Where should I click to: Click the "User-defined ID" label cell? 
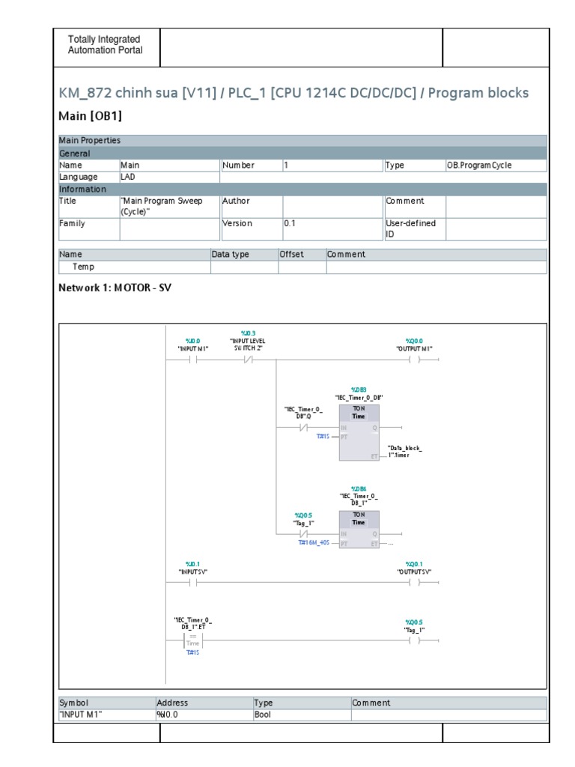pos(415,229)
